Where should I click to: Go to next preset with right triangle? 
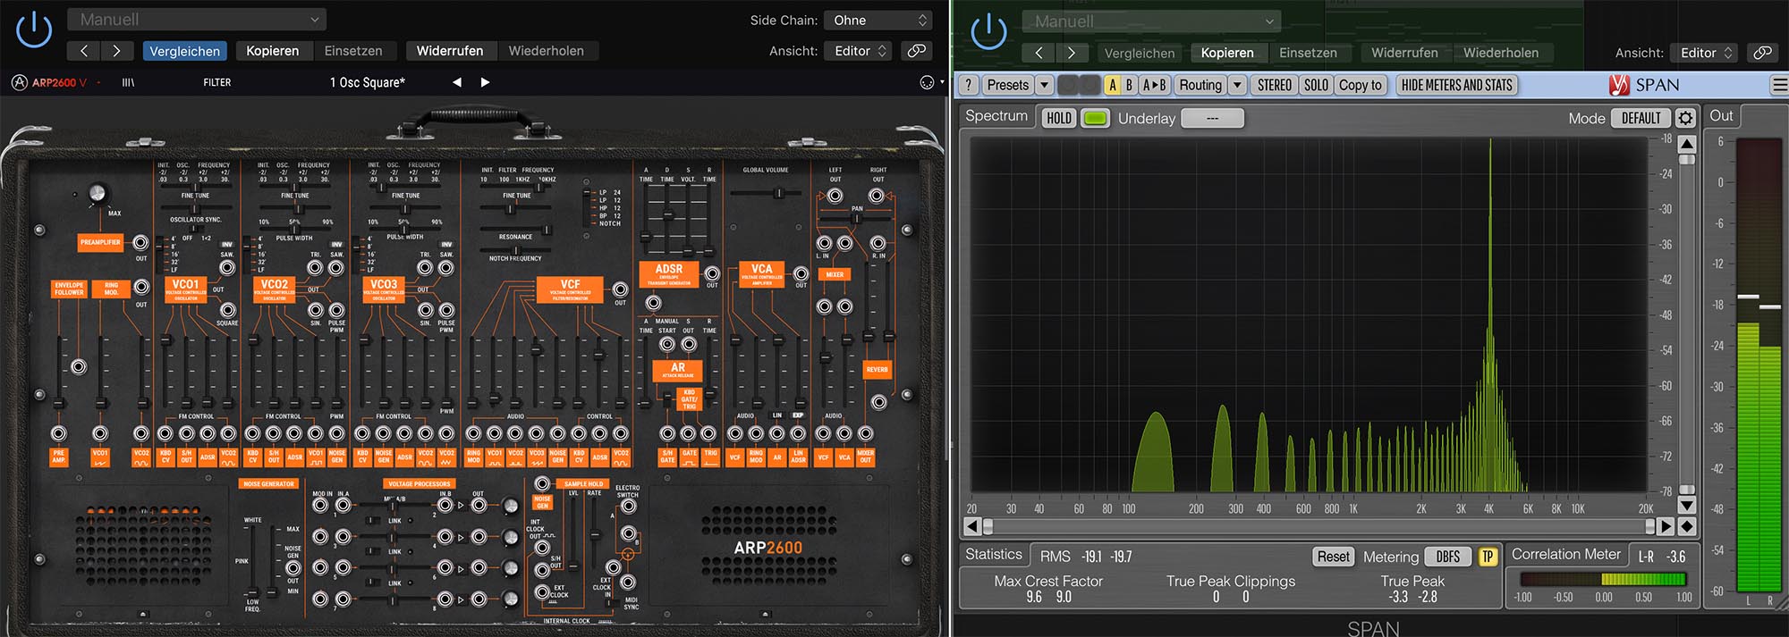pos(485,82)
